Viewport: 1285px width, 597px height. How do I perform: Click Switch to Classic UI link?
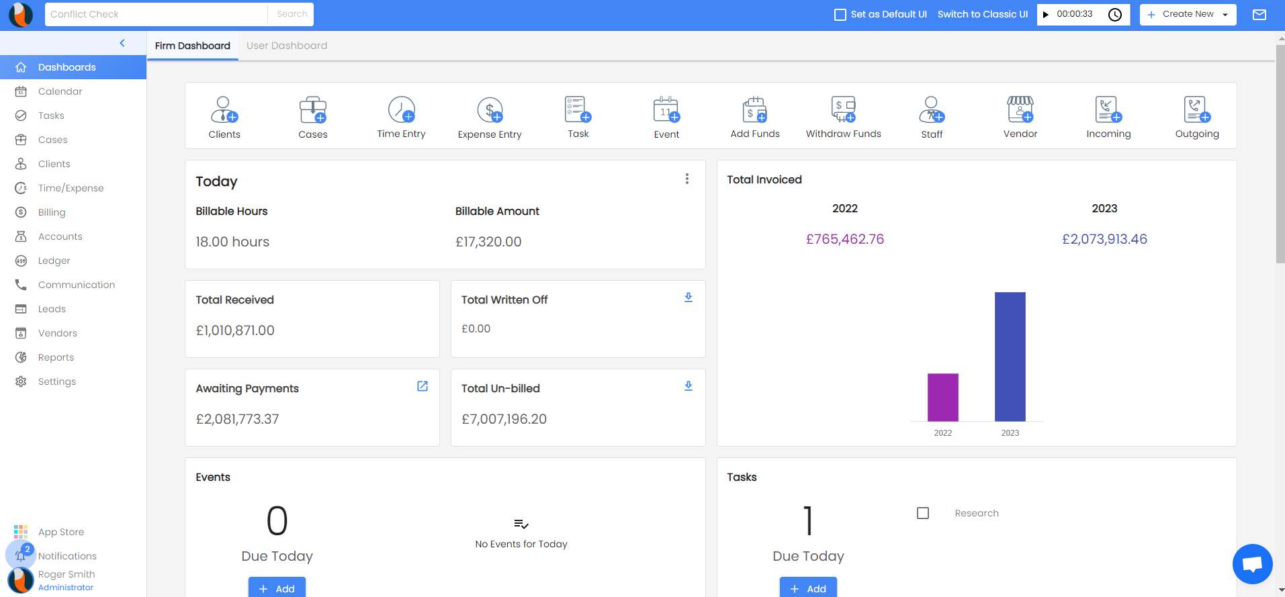tap(982, 14)
